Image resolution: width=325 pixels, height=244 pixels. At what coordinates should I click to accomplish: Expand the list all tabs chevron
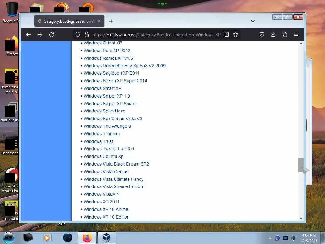[253, 21]
